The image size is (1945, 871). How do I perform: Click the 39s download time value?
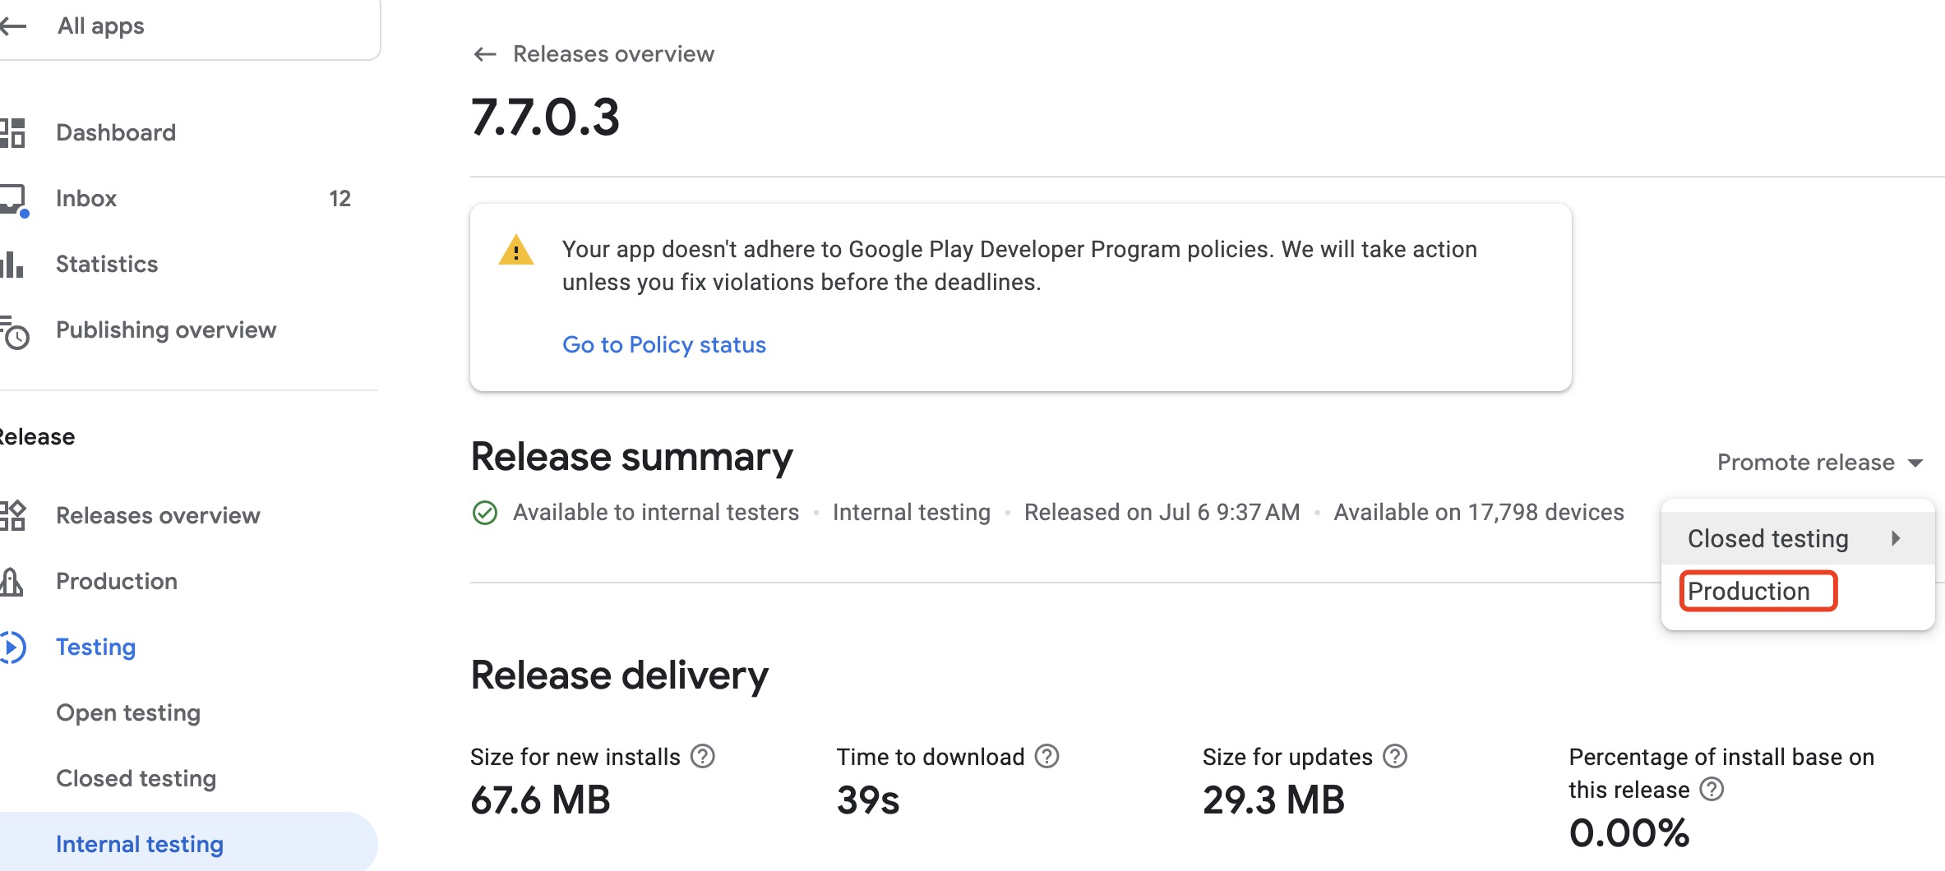868,800
